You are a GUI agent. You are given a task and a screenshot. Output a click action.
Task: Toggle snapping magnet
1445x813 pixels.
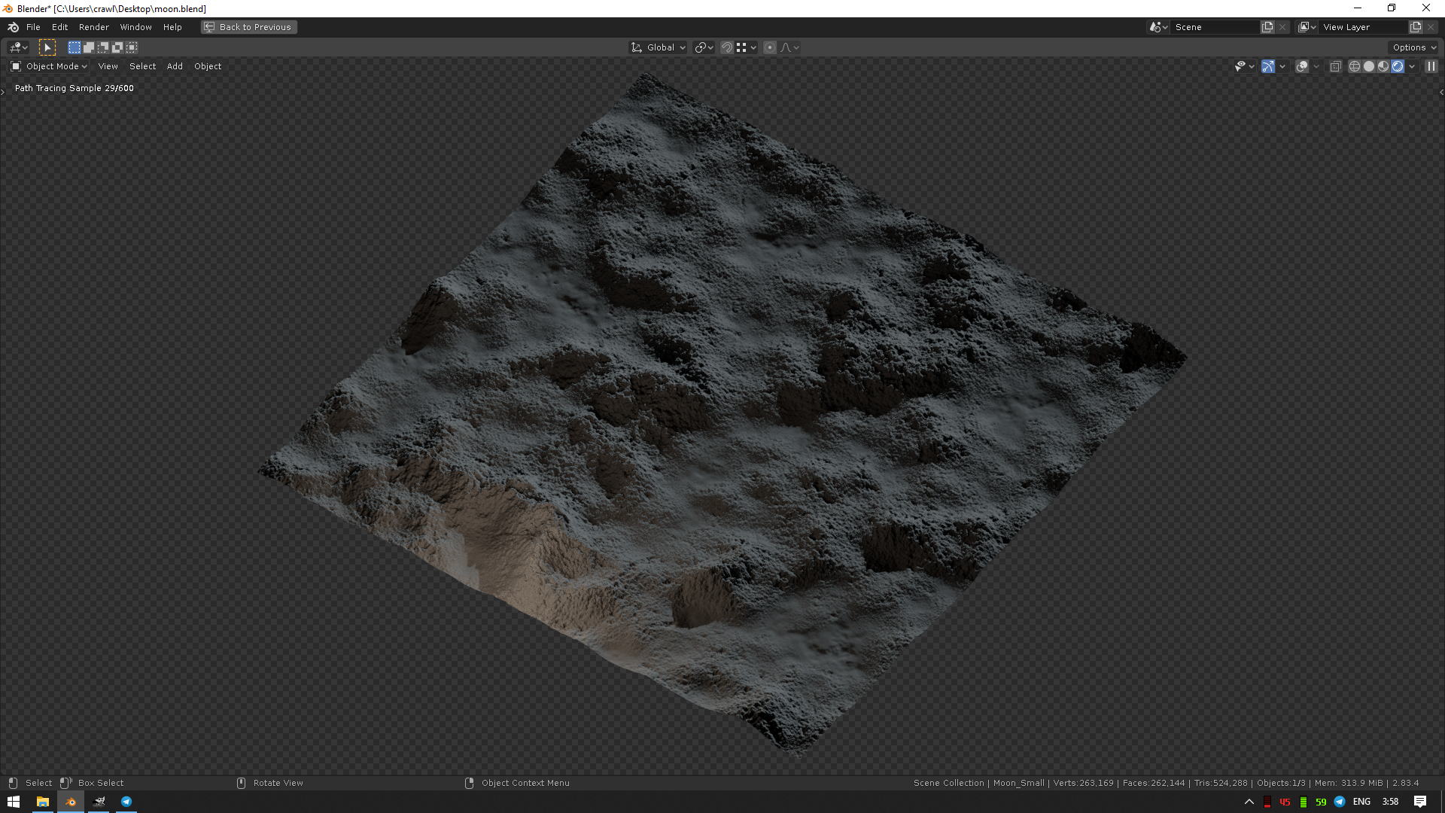tap(727, 47)
